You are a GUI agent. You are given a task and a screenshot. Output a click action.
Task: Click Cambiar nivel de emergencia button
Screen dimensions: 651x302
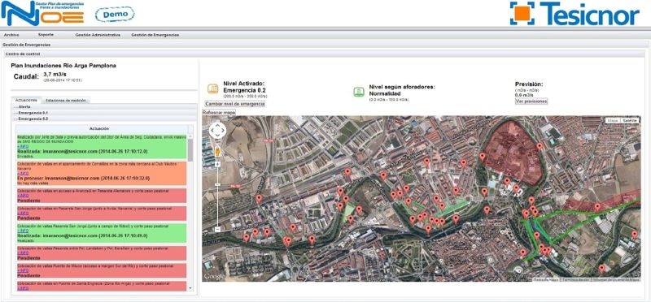(x=234, y=104)
